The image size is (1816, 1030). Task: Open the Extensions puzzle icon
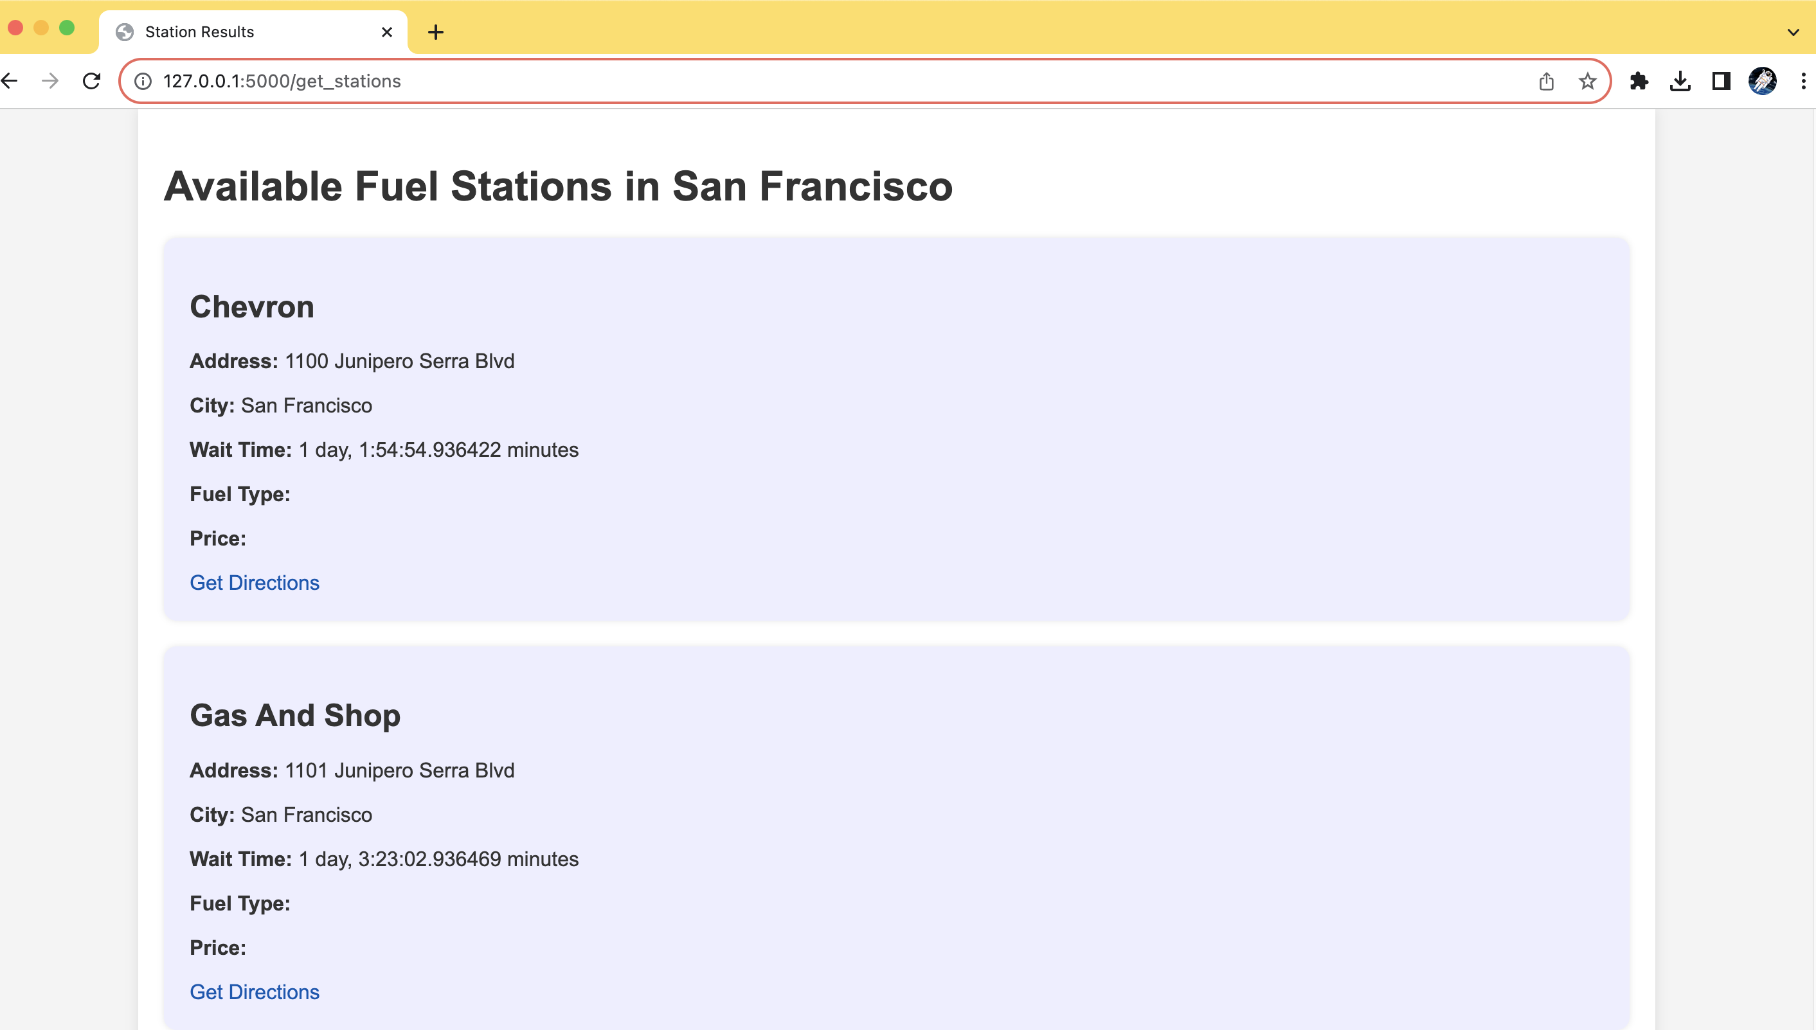point(1639,82)
